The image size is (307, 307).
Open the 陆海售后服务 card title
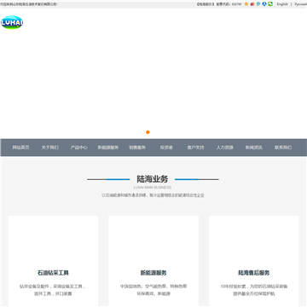254,273
